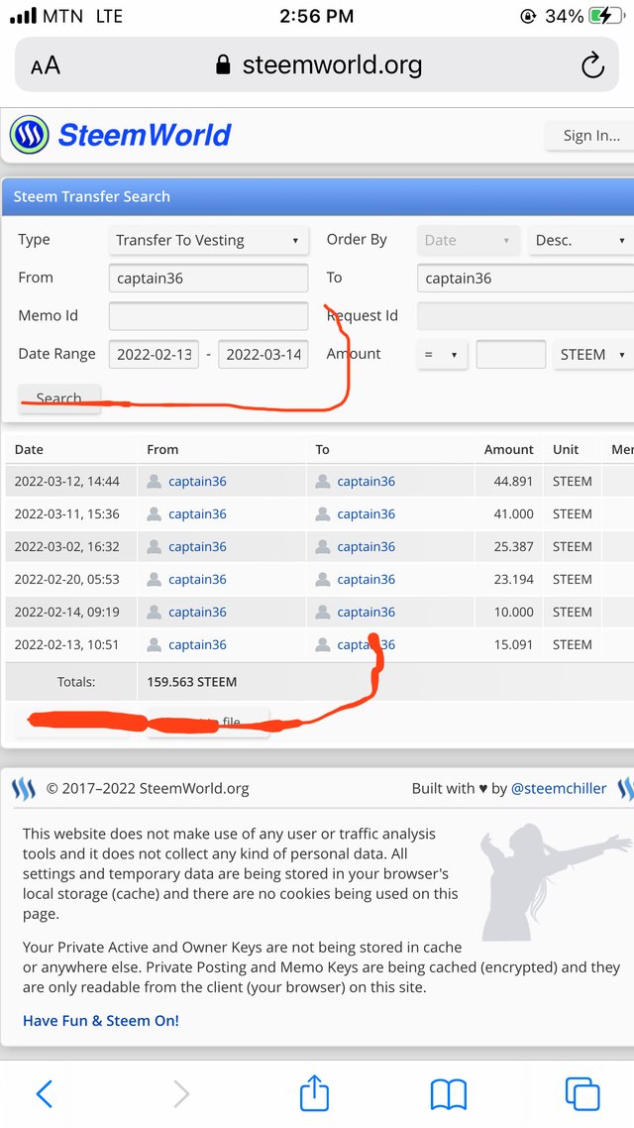Expand the Type 'Transfer To Vesting' dropdown
The height and width of the screenshot is (1128, 634).
point(208,240)
